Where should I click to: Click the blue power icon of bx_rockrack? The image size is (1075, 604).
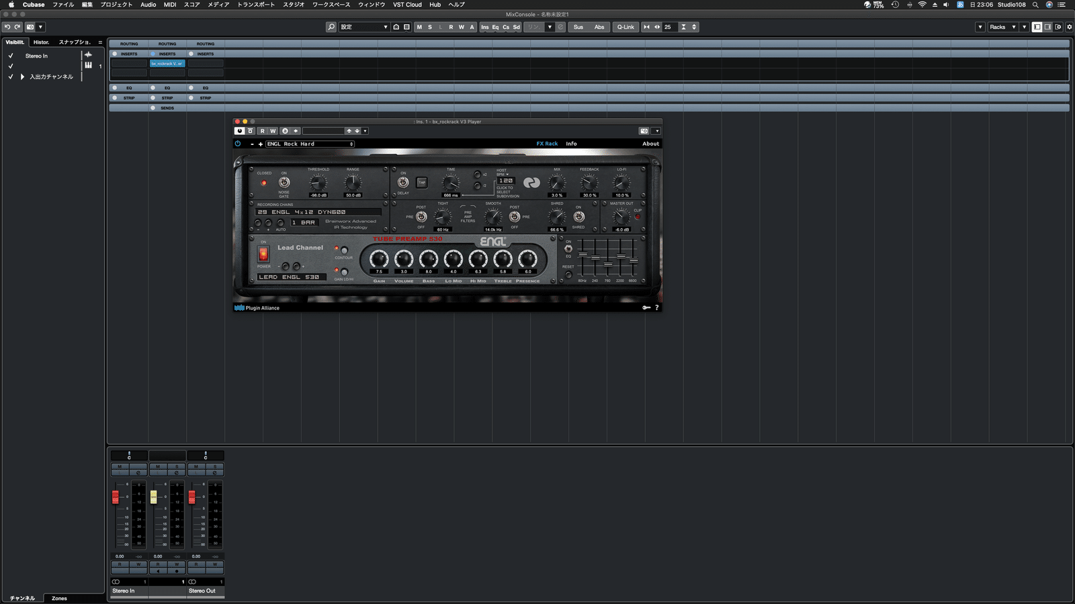pyautogui.click(x=238, y=144)
